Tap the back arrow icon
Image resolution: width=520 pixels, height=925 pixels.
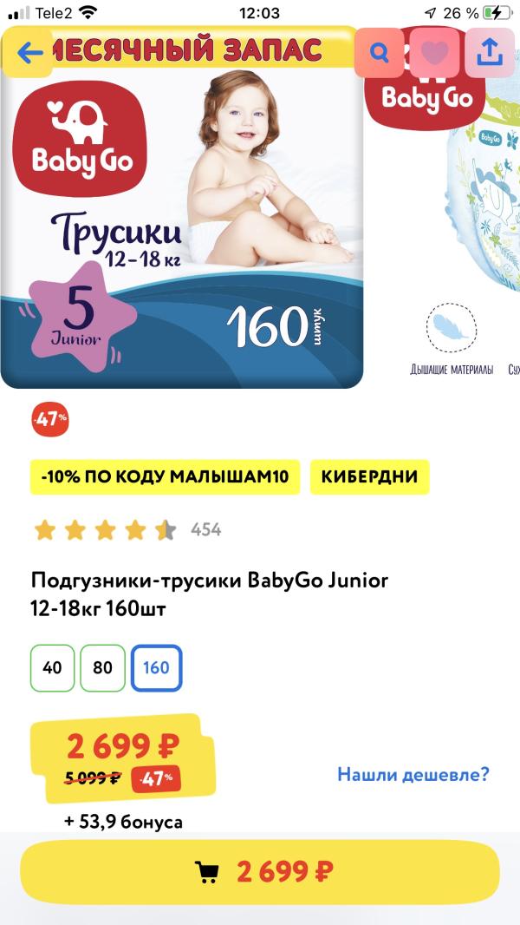tap(29, 53)
